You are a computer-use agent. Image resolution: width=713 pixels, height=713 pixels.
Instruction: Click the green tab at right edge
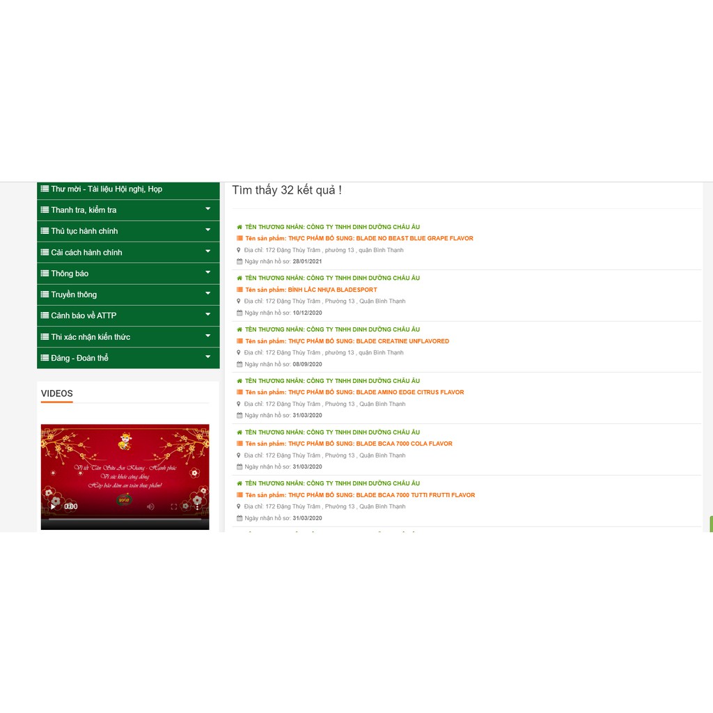[x=711, y=524]
